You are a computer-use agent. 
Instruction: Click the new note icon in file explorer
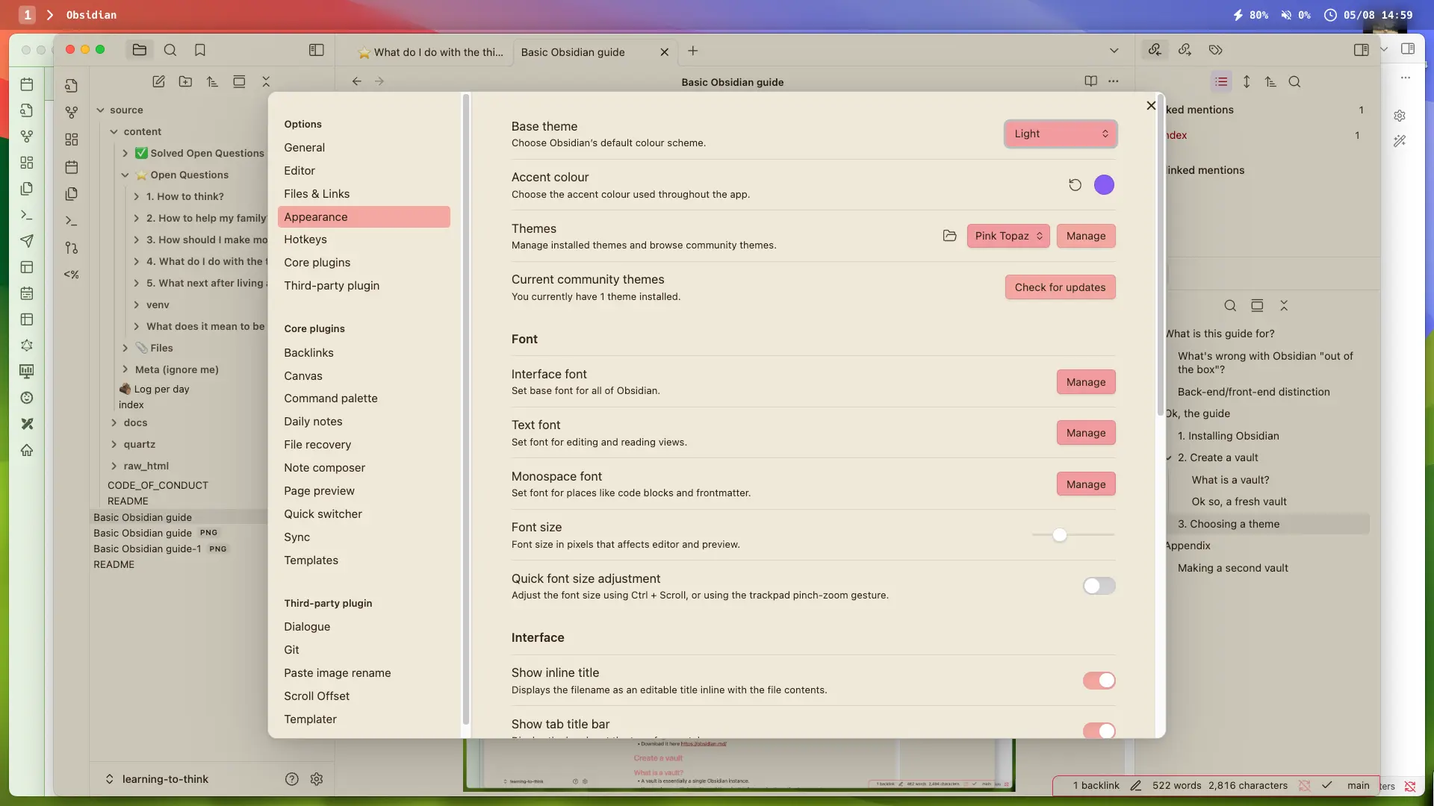click(158, 82)
